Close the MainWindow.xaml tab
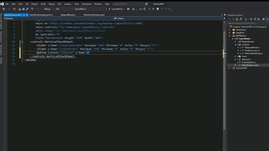 [27, 15]
